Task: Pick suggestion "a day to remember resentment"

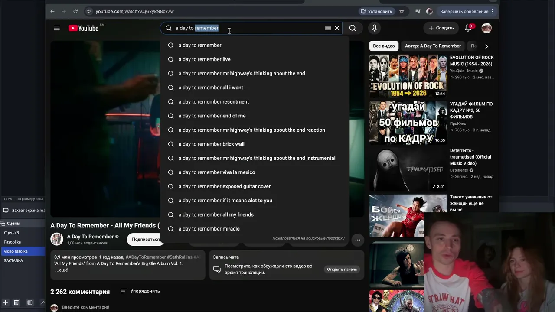Action: point(255,102)
